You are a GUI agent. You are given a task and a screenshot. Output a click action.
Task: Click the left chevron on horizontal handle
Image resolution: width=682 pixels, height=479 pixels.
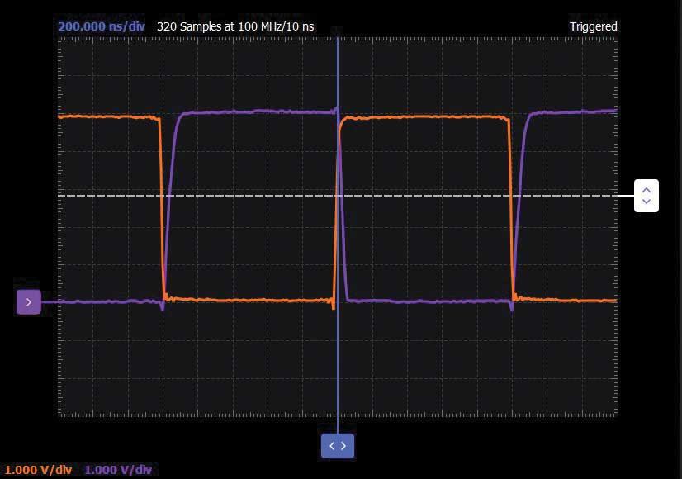[x=332, y=446]
